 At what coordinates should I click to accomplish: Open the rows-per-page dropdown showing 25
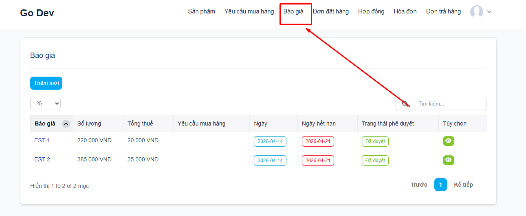coord(45,104)
